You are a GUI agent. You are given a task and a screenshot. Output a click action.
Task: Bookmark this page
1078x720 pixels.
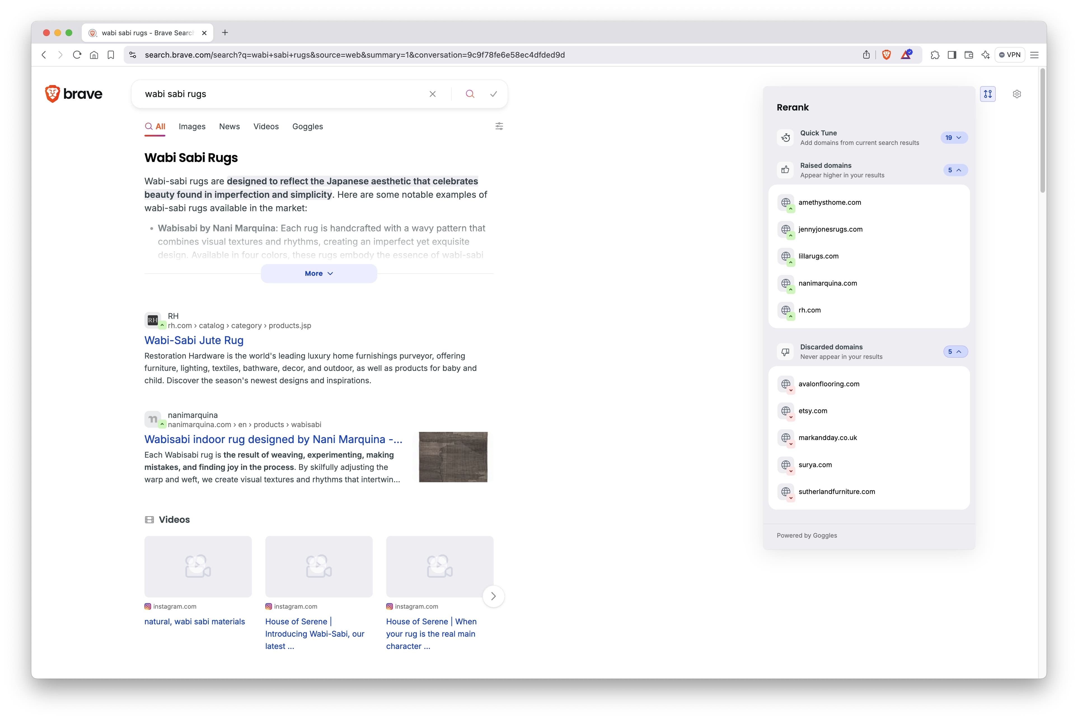pyautogui.click(x=111, y=55)
